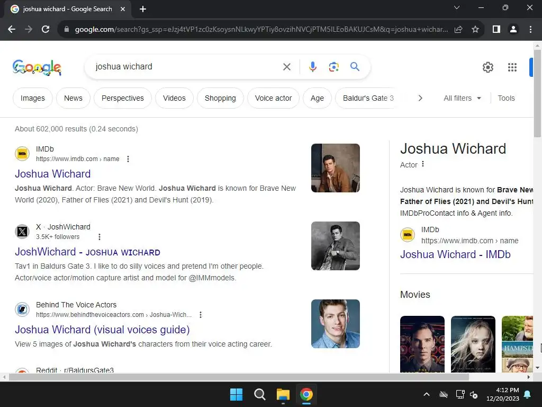Click the IMDb result photo thumbnail

tap(335, 168)
